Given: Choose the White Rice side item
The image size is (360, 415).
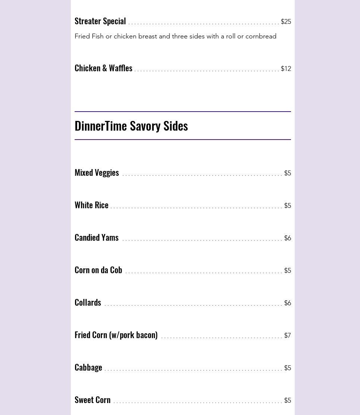Looking at the screenshot, I should coord(91,205).
